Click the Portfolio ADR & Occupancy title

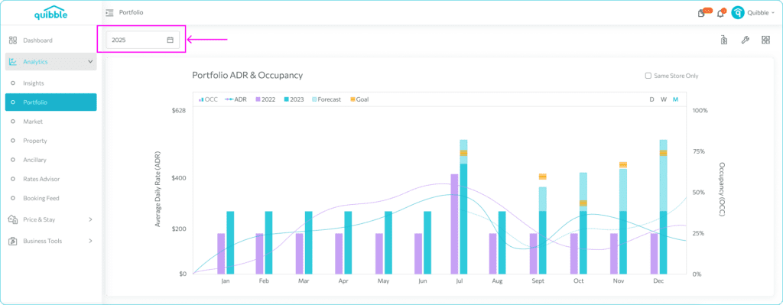pos(248,76)
